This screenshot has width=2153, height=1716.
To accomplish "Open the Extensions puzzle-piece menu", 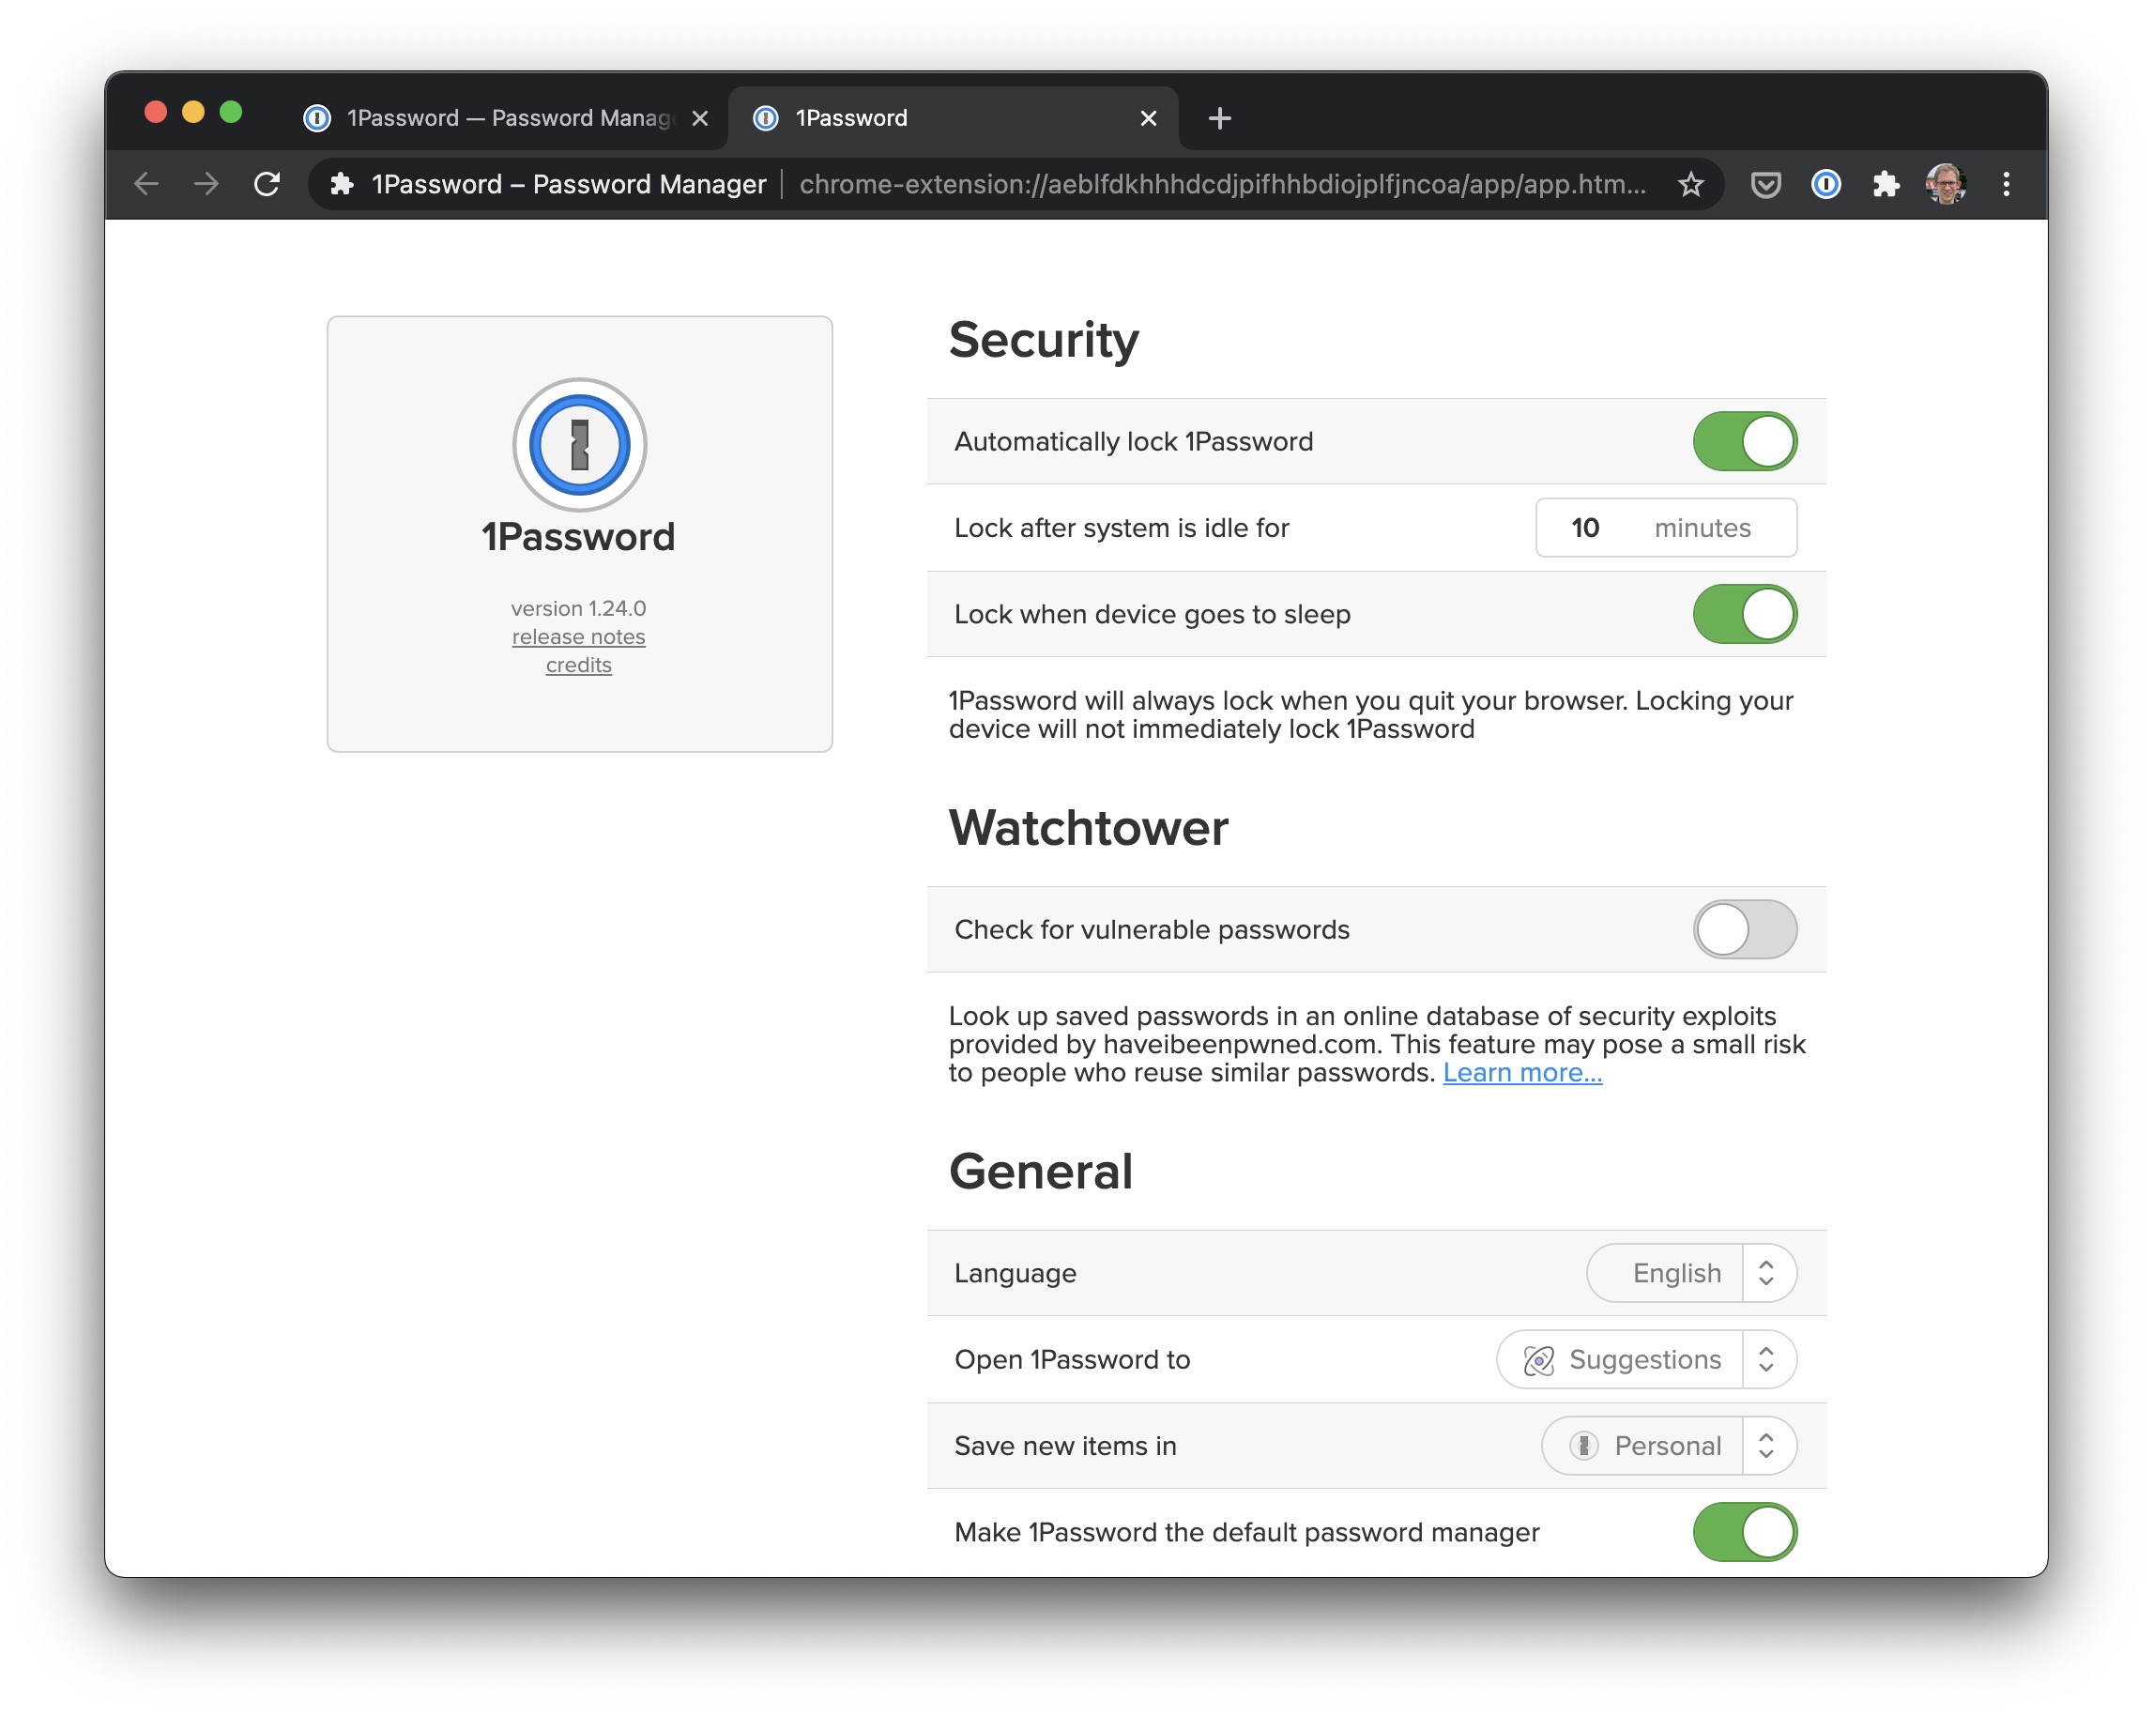I will click(x=1886, y=184).
